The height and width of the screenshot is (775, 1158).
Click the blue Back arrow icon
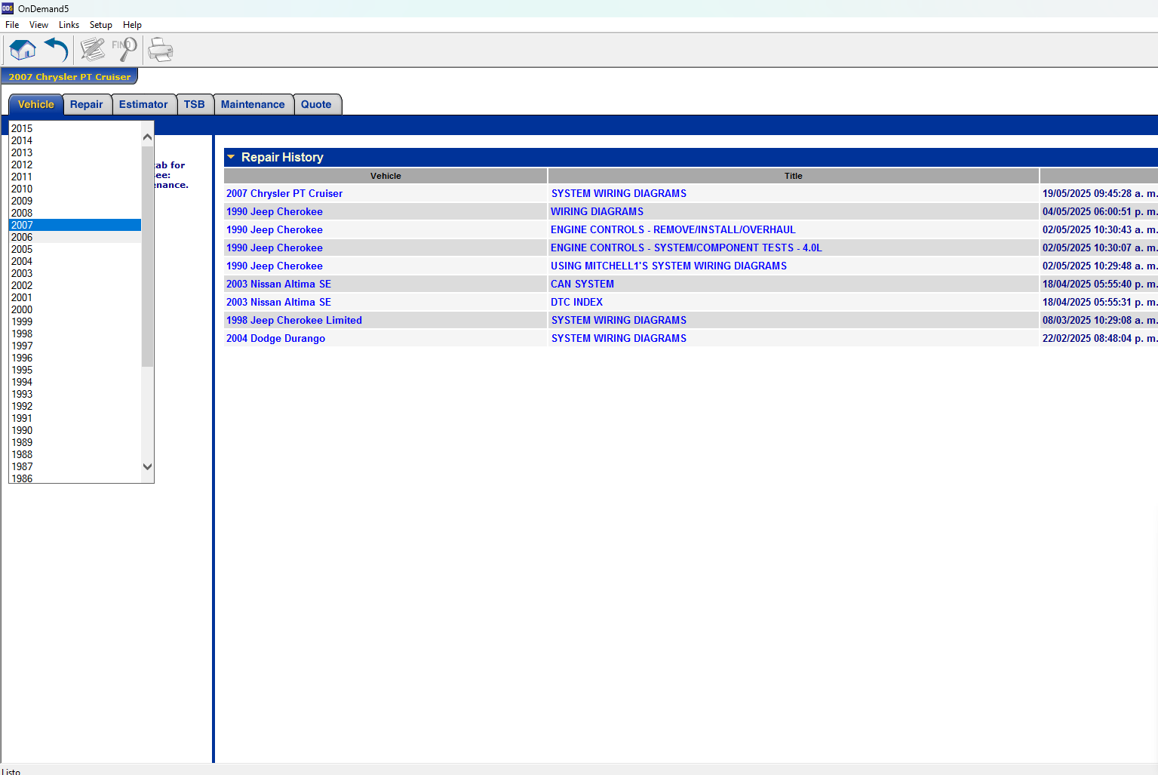point(57,51)
